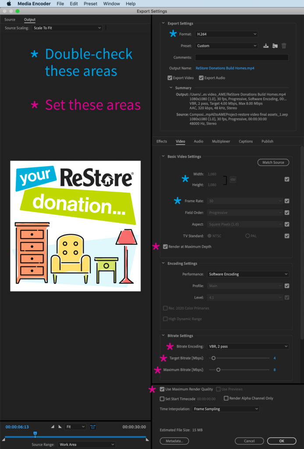The height and width of the screenshot is (449, 304).
Task: Open the File menu
Action: pos(60,4)
